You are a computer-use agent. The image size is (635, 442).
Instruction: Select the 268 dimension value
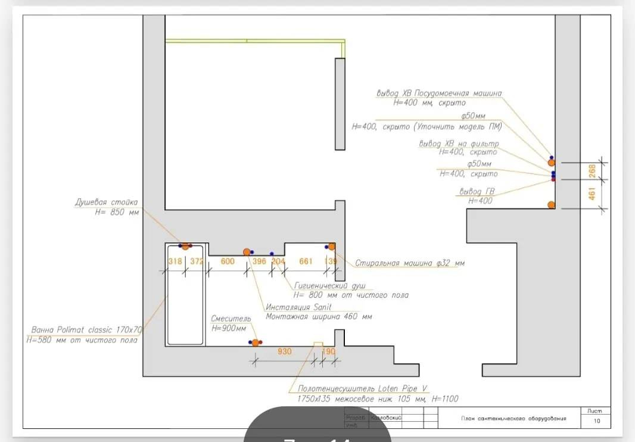click(592, 171)
